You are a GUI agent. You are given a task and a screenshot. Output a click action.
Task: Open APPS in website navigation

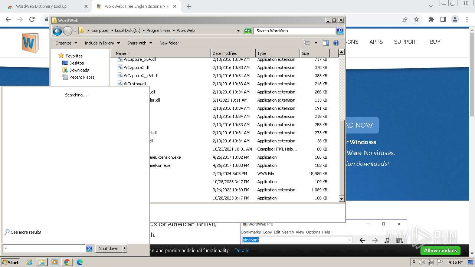376,42
